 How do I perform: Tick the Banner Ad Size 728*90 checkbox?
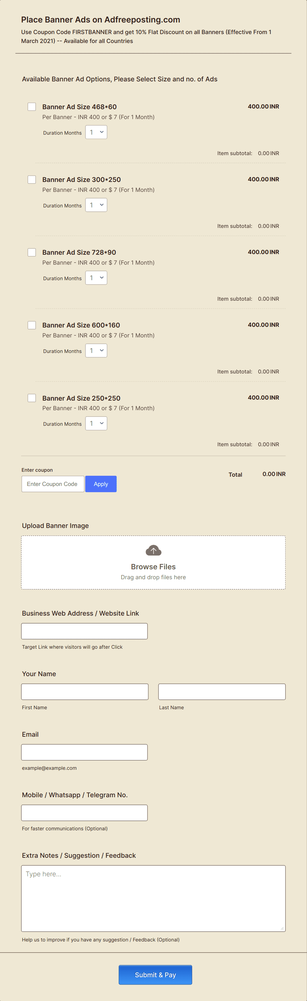32,252
